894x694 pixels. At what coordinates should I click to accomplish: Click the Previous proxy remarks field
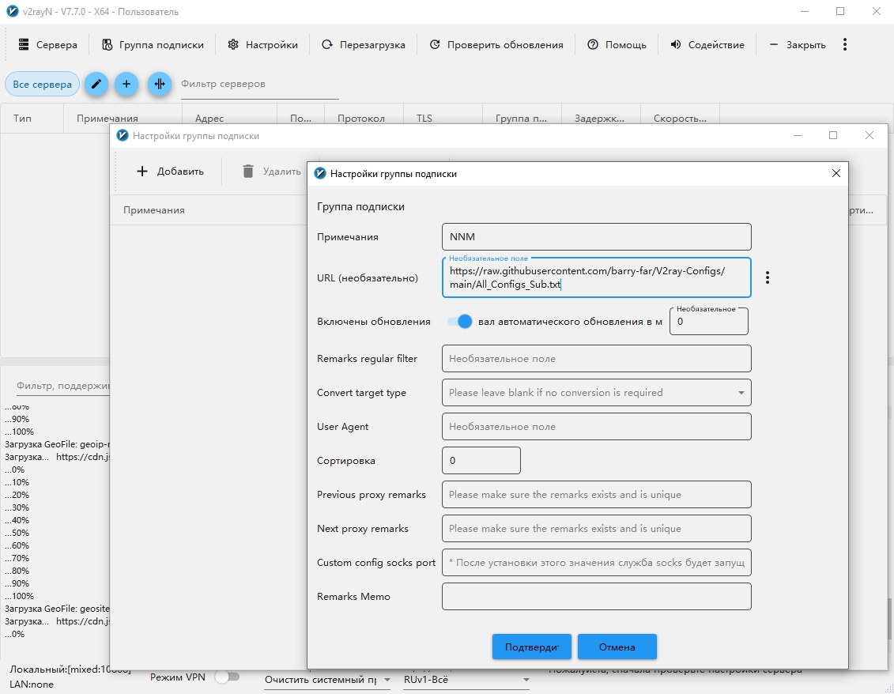click(596, 494)
